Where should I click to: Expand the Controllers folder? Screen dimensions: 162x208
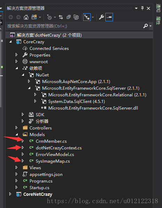(x=16, y=128)
